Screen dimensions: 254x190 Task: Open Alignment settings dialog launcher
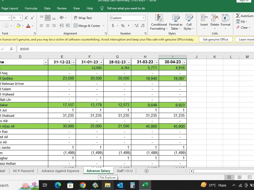click(106, 33)
